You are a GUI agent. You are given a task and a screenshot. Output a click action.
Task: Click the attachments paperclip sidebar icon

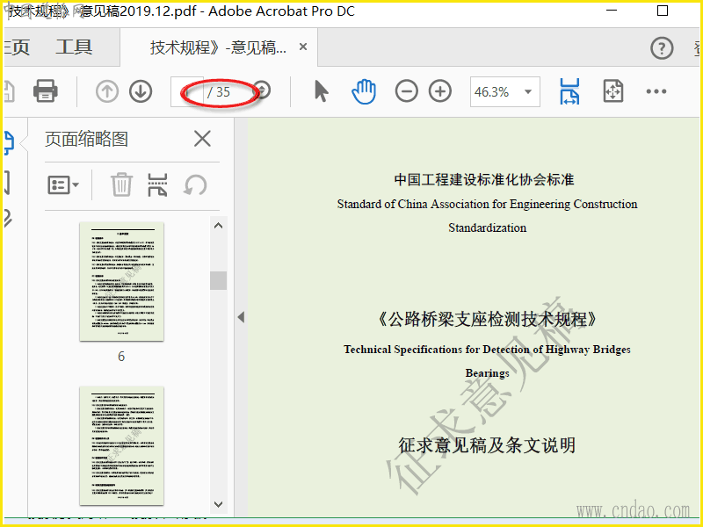8,219
